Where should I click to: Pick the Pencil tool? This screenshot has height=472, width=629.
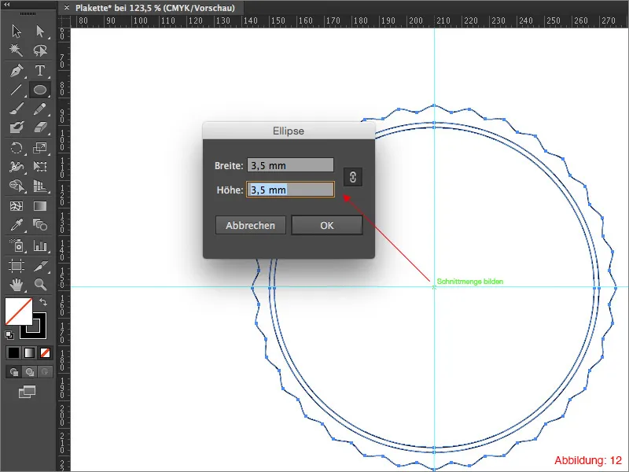[40, 109]
